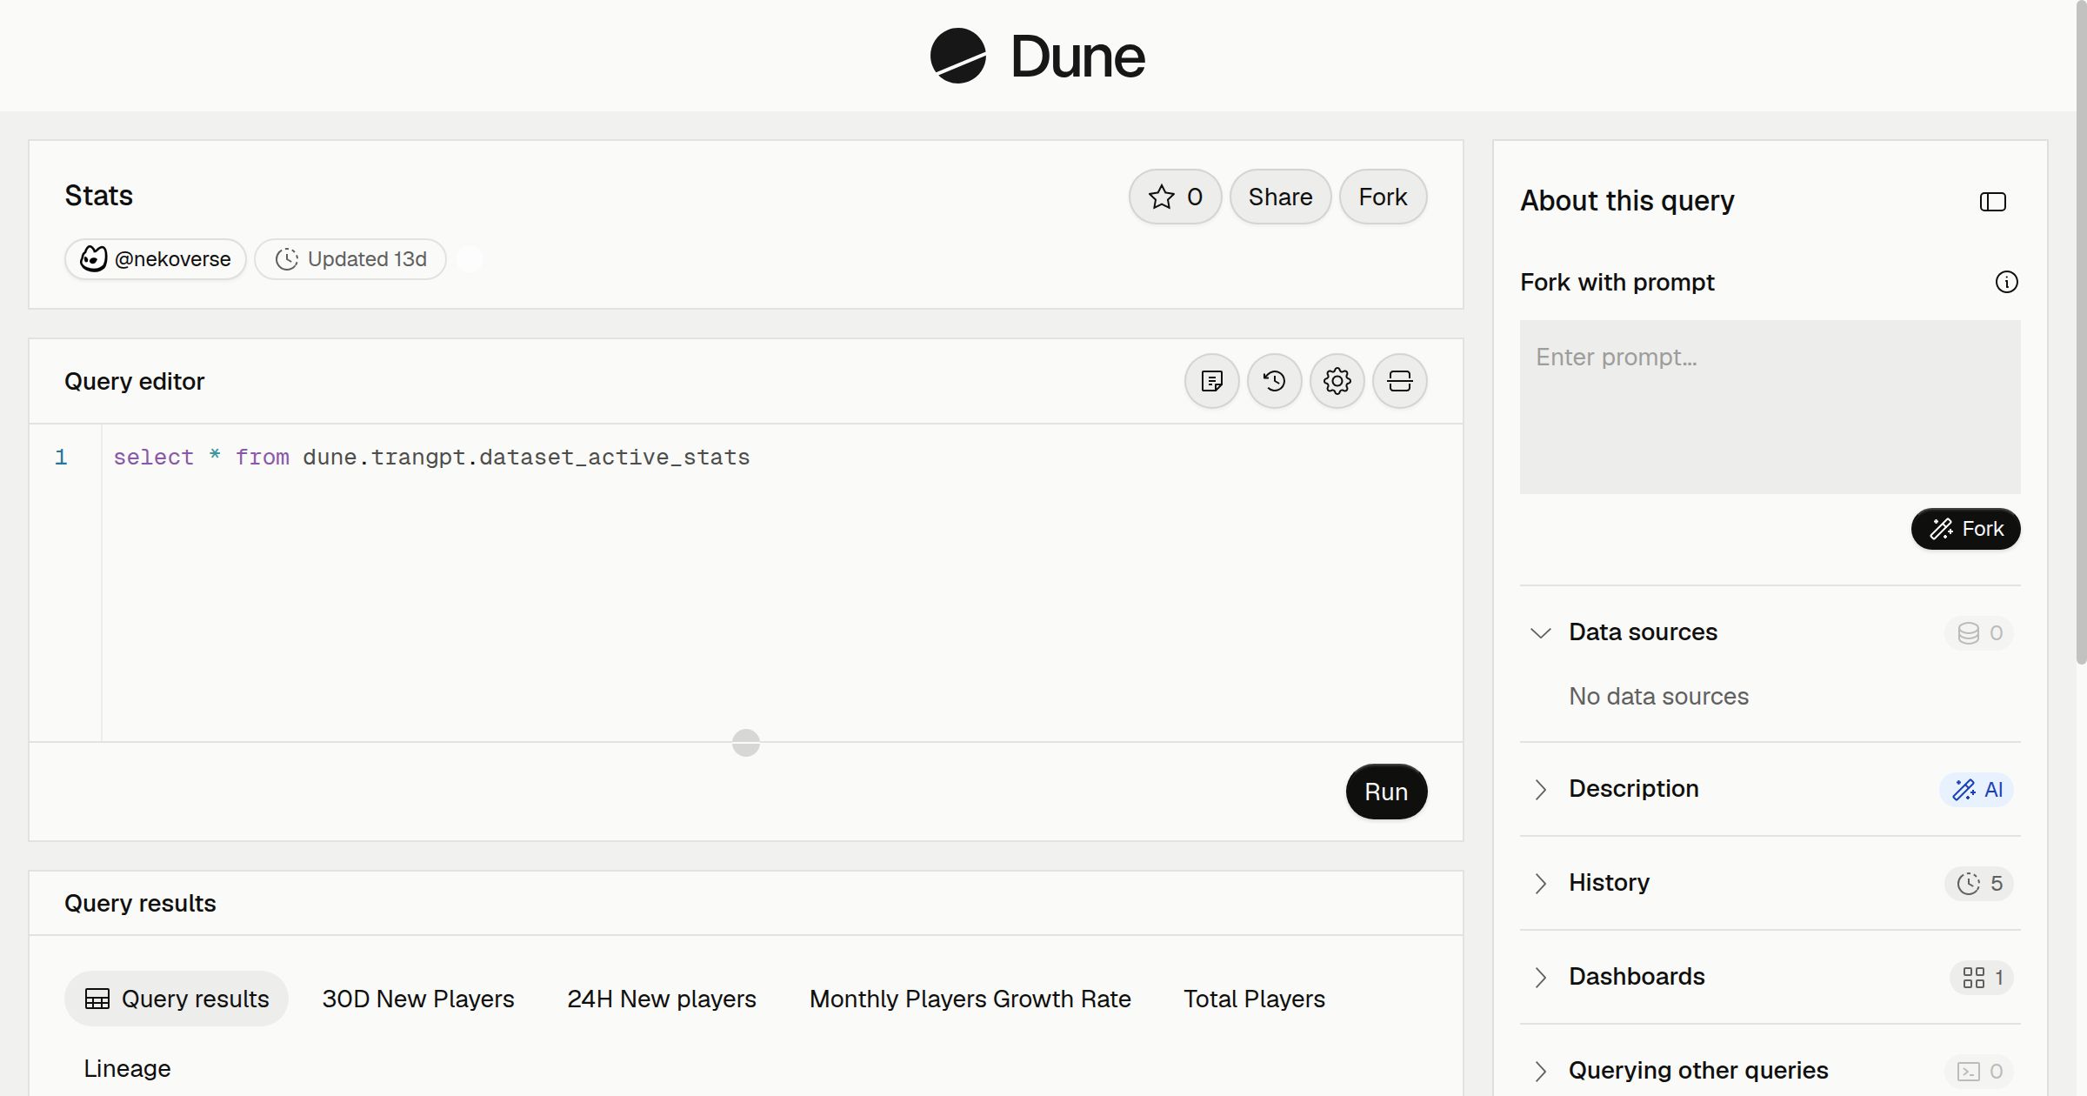
Task: Expand Querying other queries section
Action: [1540, 1071]
